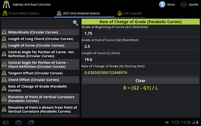Open Central Angle Arc Definition formula
The height and width of the screenshot is (126, 201).
click(x=40, y=54)
